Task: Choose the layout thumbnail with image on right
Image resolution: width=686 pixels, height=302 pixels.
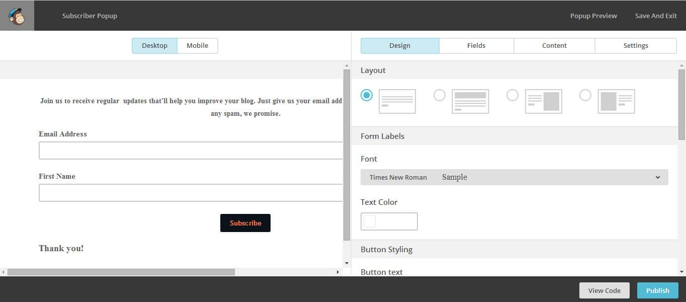Action: coord(543,101)
